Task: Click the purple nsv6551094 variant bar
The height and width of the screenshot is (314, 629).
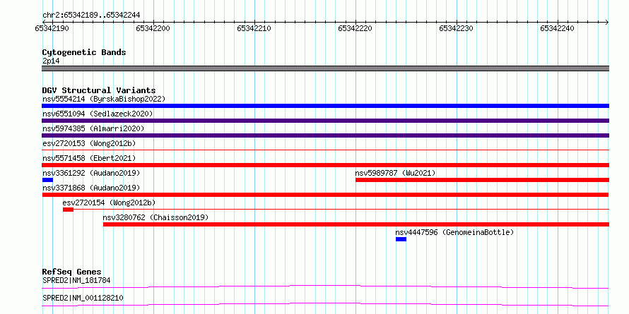Action: (325, 121)
